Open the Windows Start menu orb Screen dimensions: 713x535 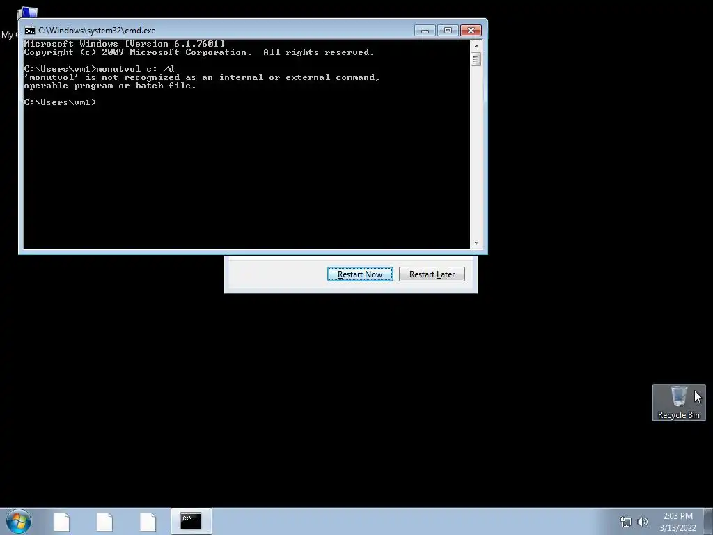click(x=19, y=521)
